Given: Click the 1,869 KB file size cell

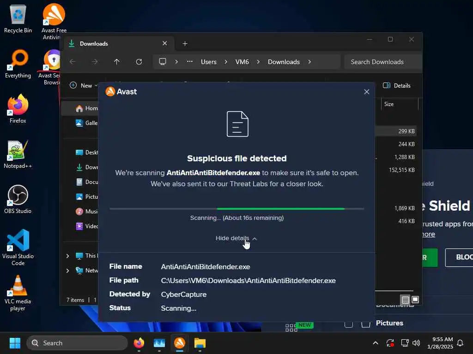Looking at the screenshot, I should pyautogui.click(x=405, y=208).
